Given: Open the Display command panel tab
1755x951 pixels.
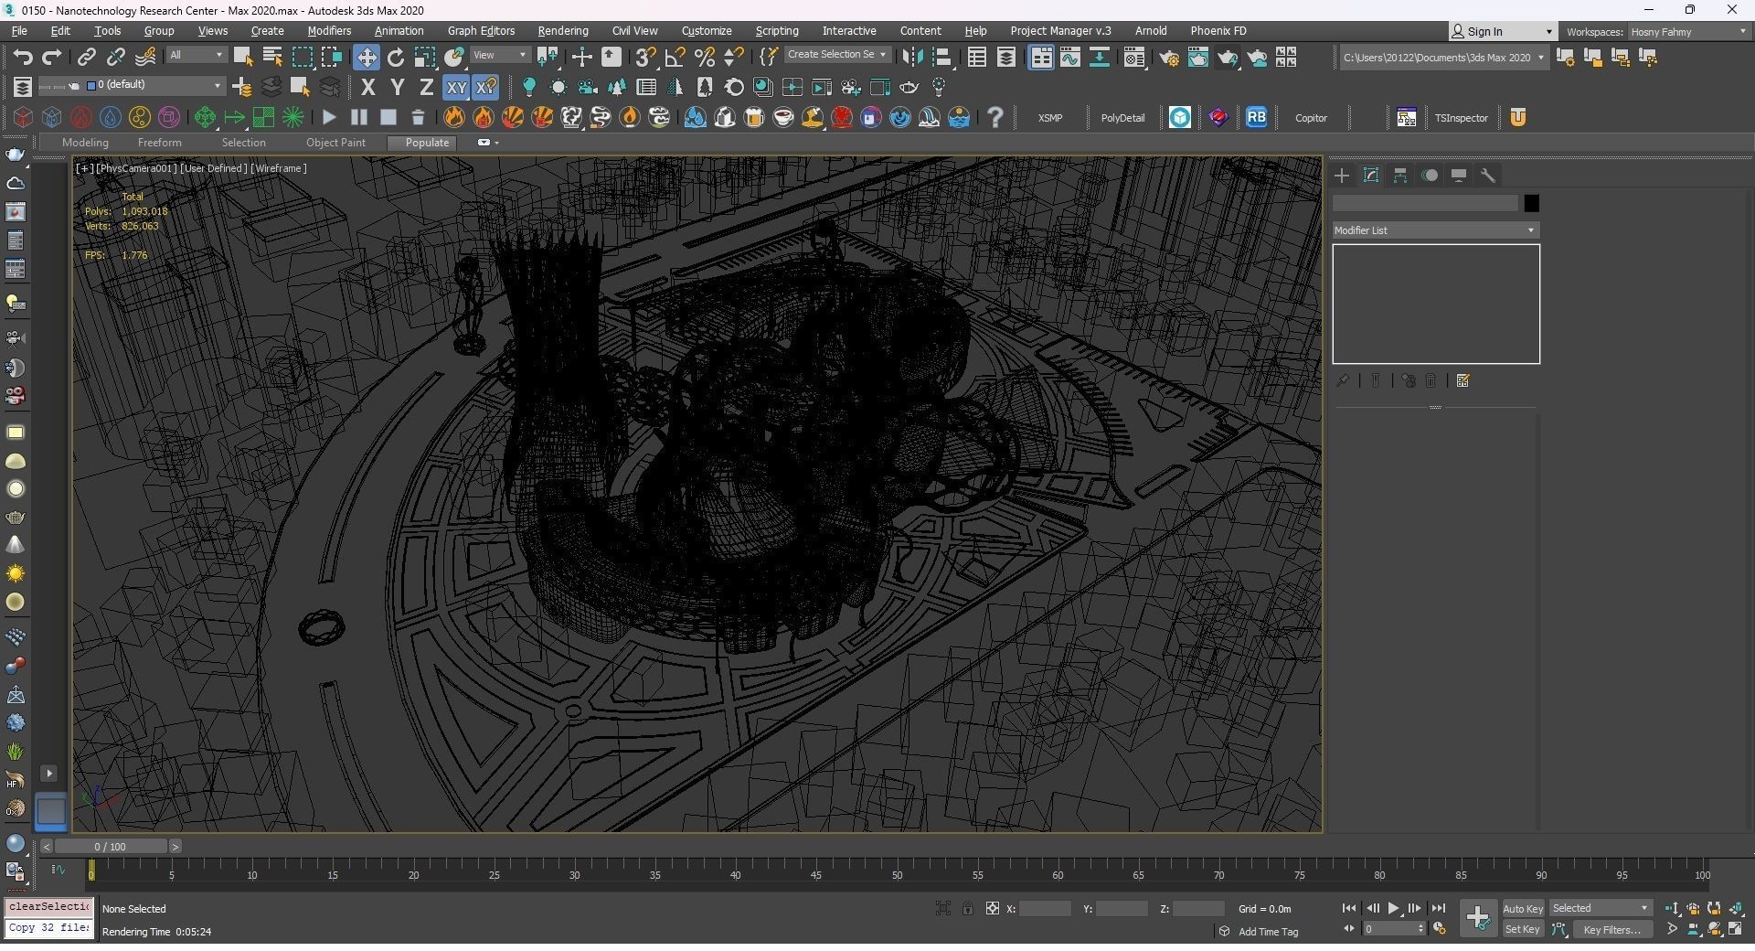Looking at the screenshot, I should coord(1459,176).
